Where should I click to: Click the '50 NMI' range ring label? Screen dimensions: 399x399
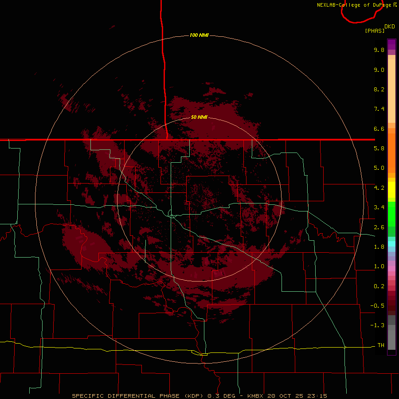click(199, 117)
